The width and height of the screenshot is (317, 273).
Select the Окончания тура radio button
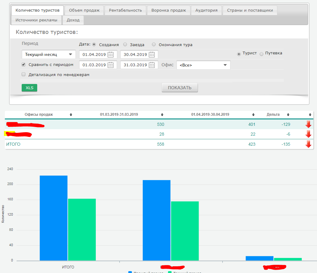[x=154, y=44]
